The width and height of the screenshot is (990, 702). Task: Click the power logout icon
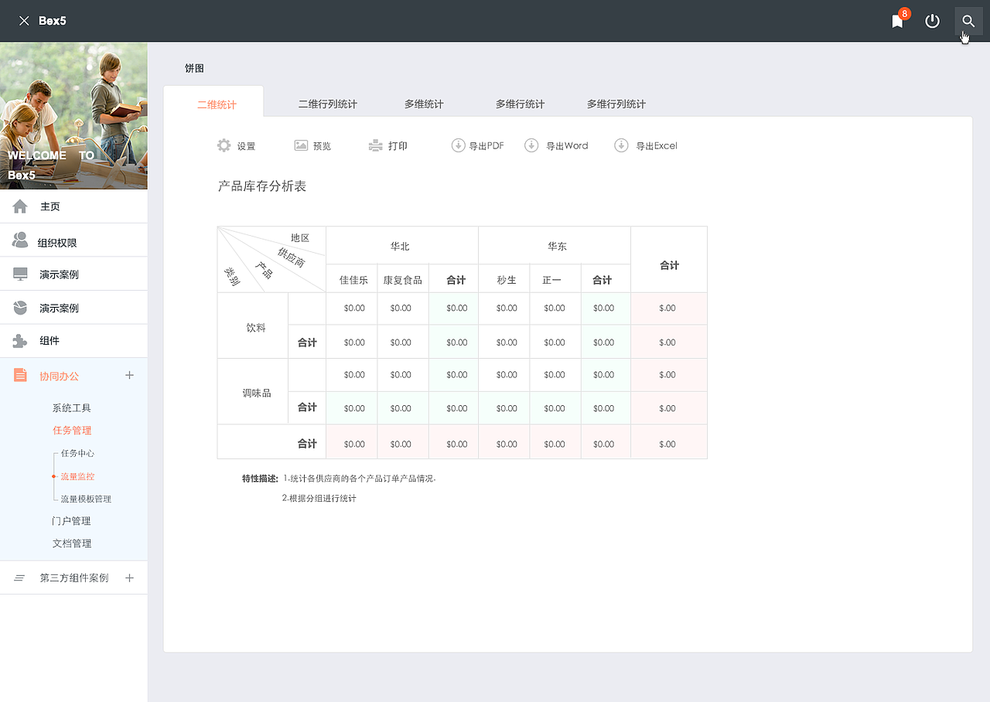[x=933, y=21]
